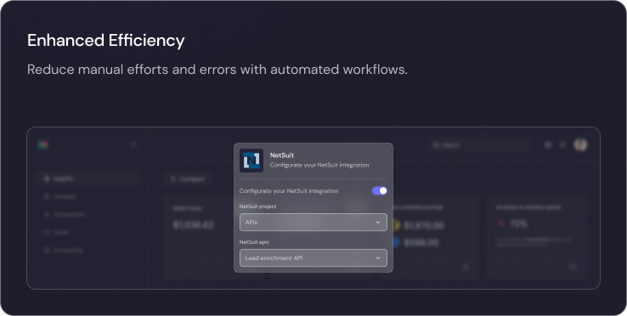The height and width of the screenshot is (316, 627).
Task: Expand the monthly spend card
Action: 573,267
